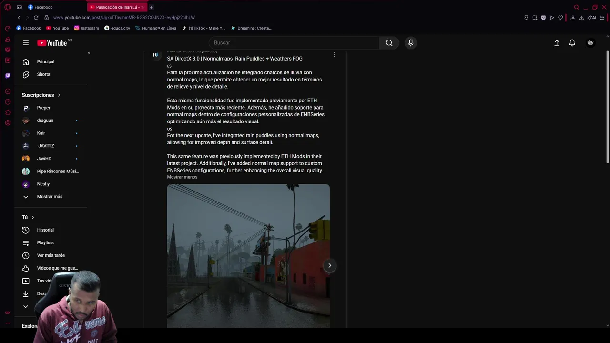Open the tab search magnifier in title bar
Viewport: 610px width, 343px height.
click(576, 7)
